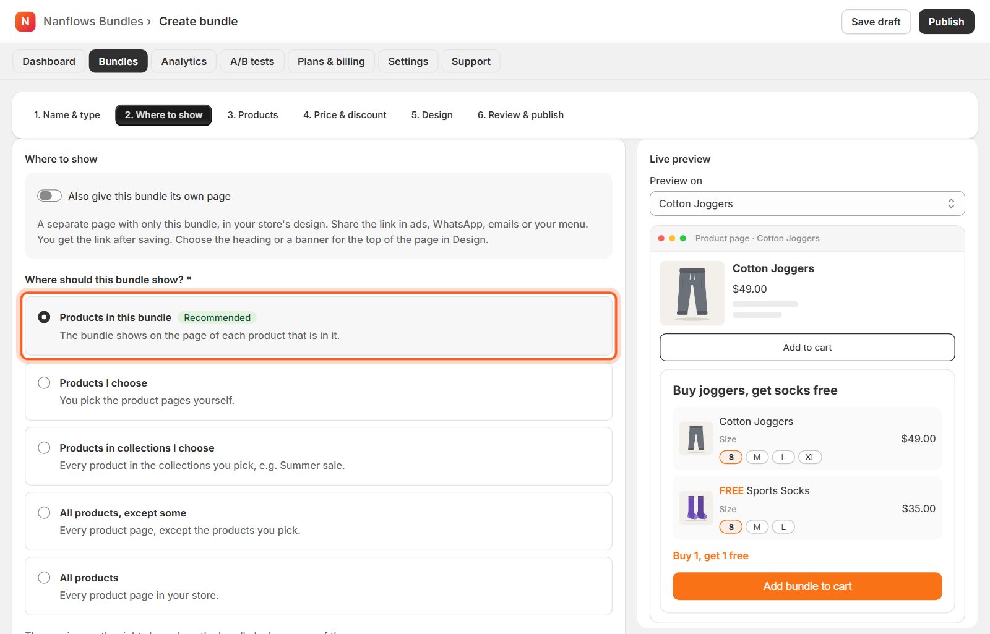Click the Add to cart preview button

point(807,348)
